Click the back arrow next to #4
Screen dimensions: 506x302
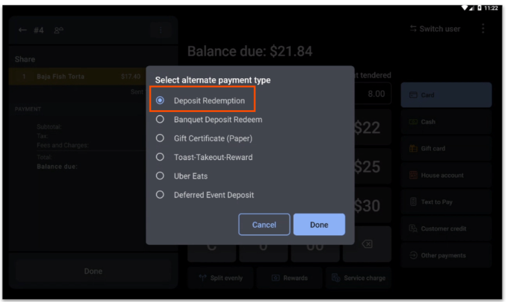[23, 30]
